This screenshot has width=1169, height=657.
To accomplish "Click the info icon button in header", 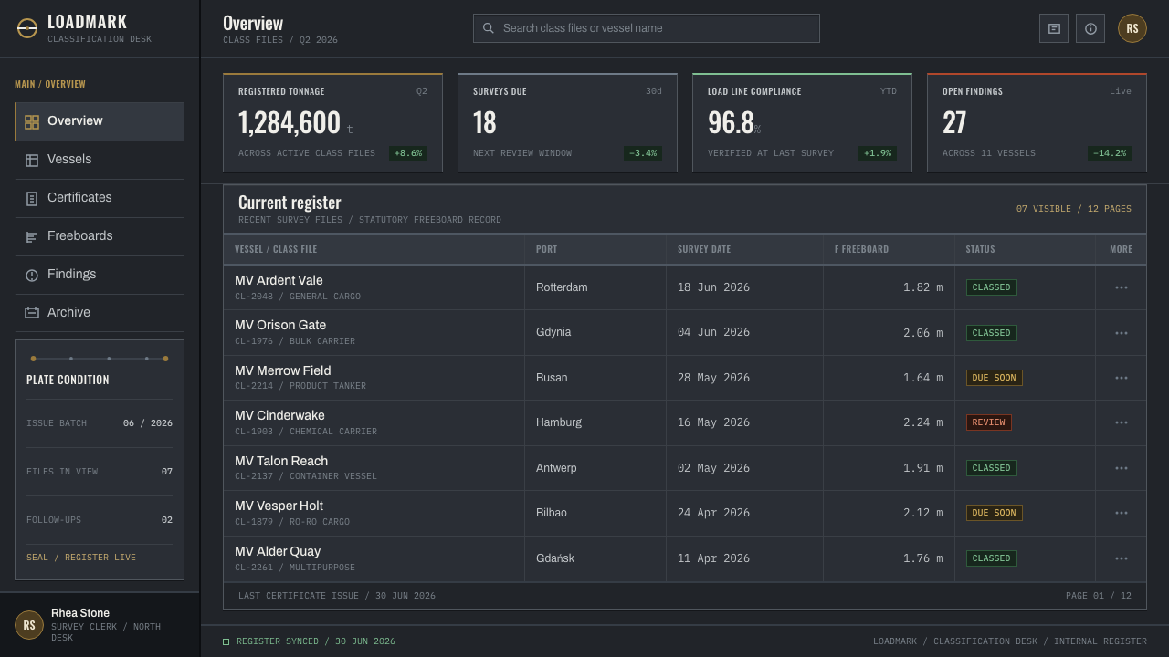I will point(1090,28).
